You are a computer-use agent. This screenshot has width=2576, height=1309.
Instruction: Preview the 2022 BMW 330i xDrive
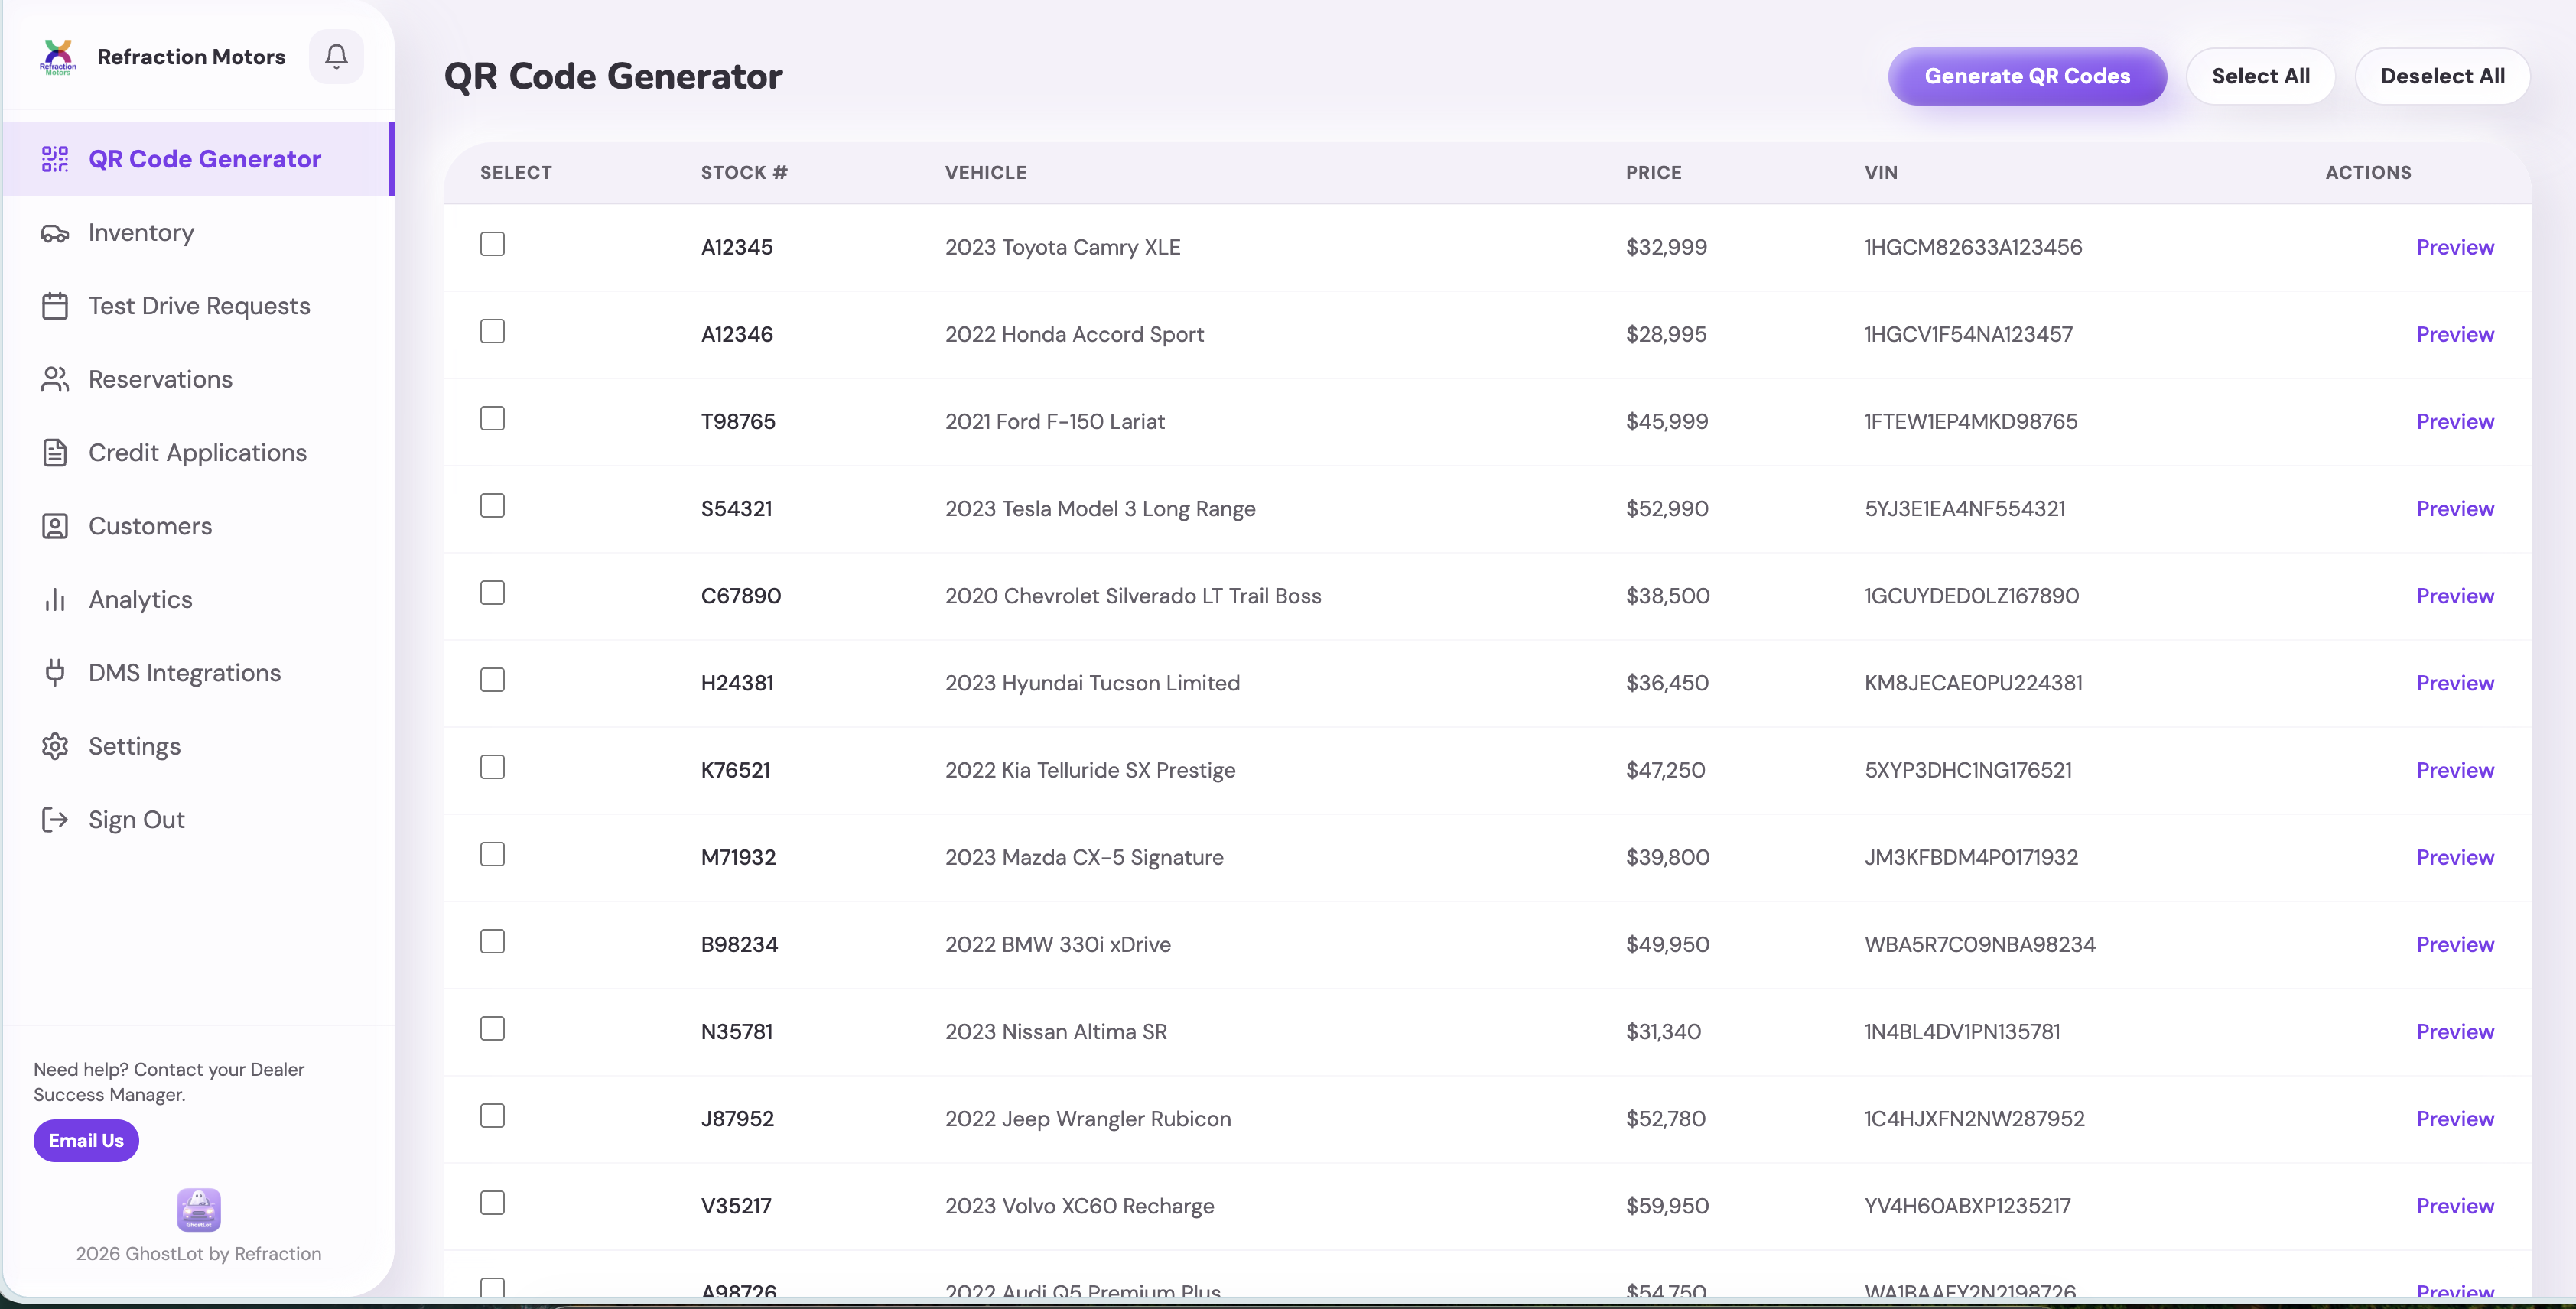(x=2454, y=944)
